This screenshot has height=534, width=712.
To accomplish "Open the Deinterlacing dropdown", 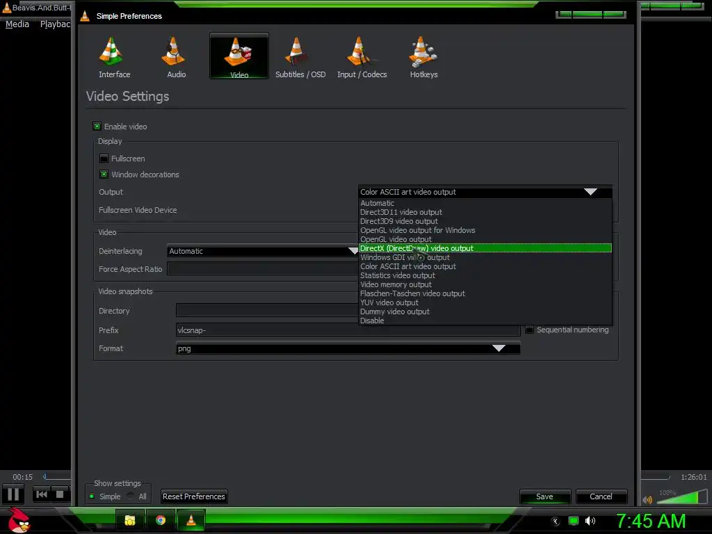I will (264, 251).
